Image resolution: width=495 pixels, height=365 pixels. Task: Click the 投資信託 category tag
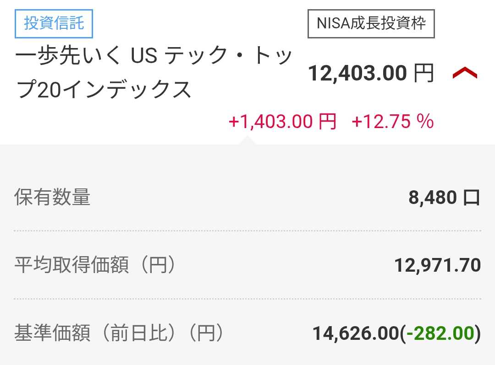[54, 23]
